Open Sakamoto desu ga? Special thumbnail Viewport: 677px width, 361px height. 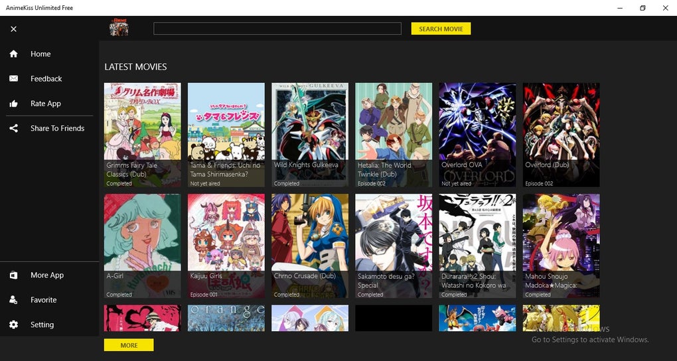point(394,246)
